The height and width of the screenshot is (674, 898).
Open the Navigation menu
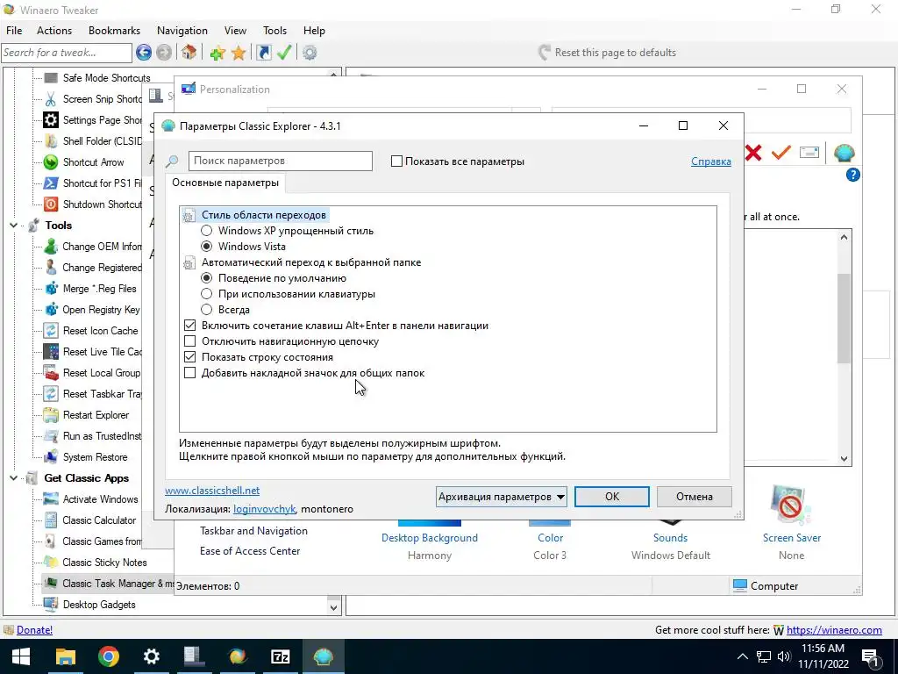(x=182, y=31)
